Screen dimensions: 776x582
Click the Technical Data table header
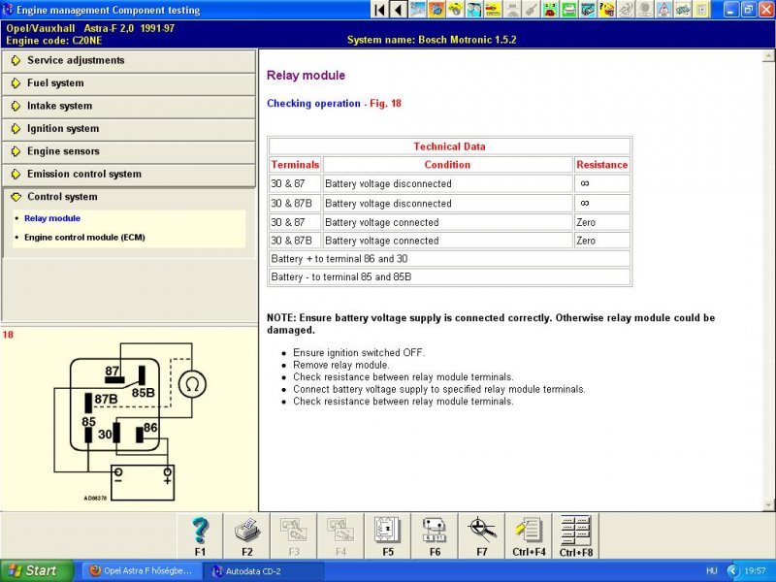coord(449,146)
